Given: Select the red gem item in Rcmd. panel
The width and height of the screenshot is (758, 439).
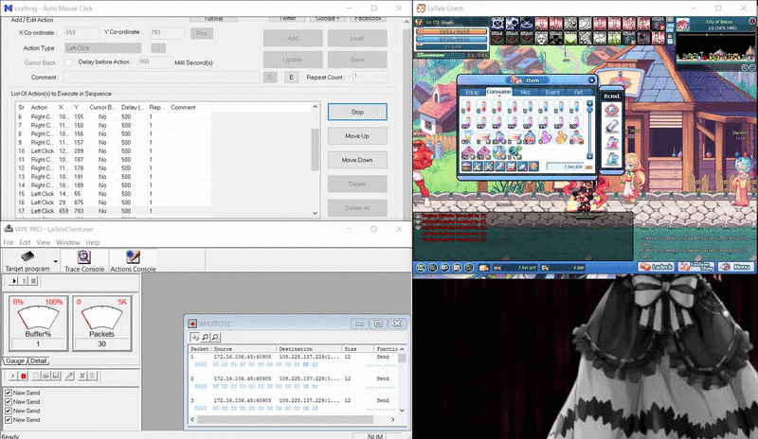Looking at the screenshot, I should coord(611,110).
